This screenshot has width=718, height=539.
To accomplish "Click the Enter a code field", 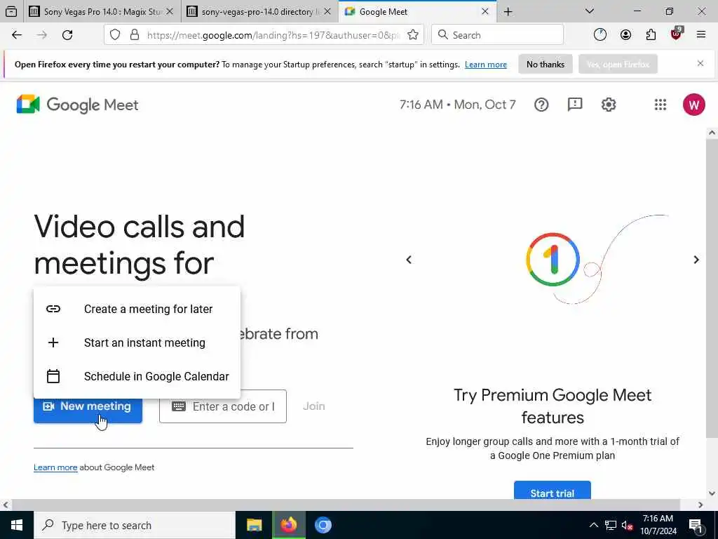I will tap(223, 406).
